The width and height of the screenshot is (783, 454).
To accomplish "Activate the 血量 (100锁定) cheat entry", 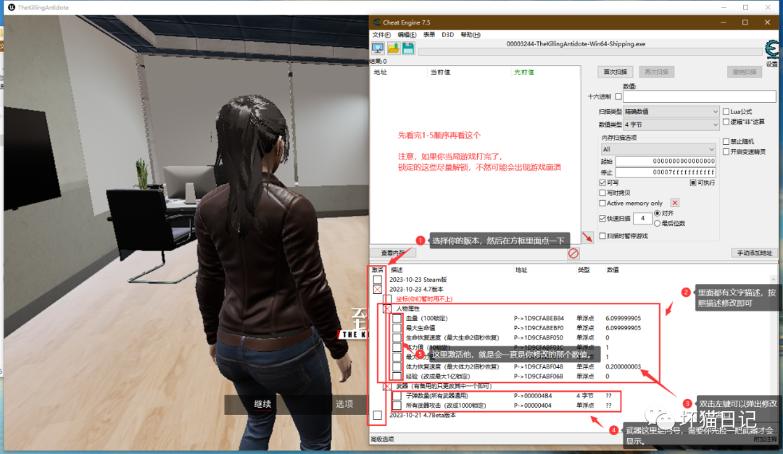I will (397, 317).
